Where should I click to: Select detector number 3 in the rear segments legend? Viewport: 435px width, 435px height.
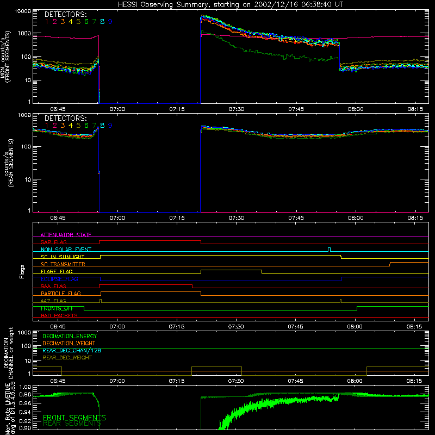pos(63,126)
